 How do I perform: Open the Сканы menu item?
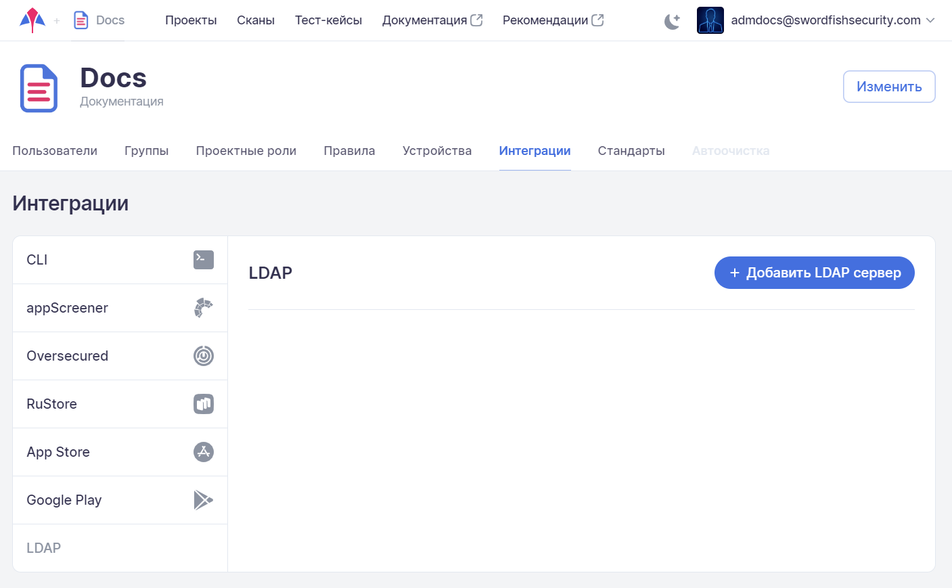256,20
